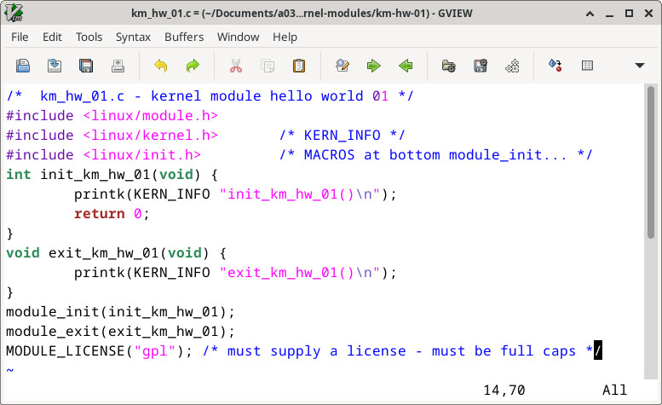This screenshot has width=662, height=405.
Task: Open the Tools menu
Action: coord(89,37)
